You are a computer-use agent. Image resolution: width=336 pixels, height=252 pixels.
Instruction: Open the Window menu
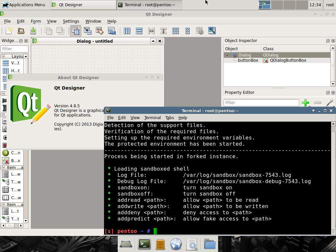pos(93,21)
